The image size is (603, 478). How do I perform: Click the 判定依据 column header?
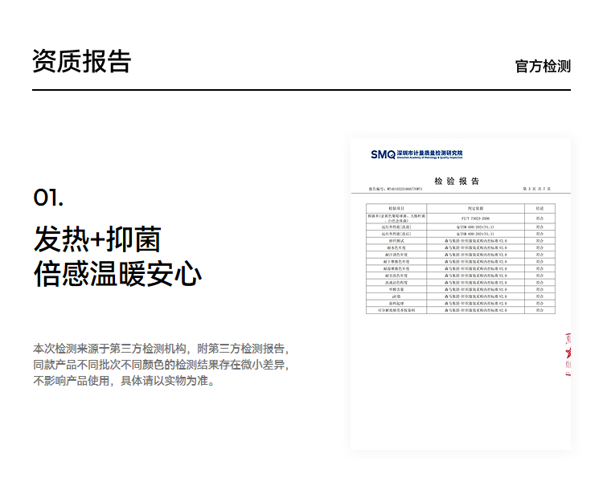[475, 208]
